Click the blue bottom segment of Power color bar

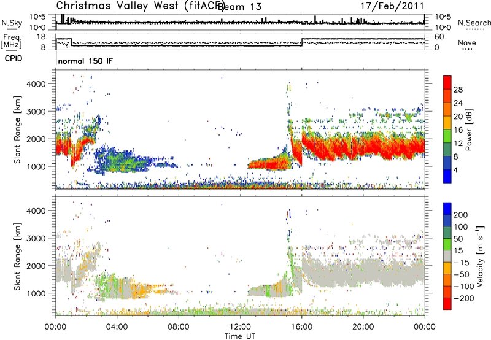point(447,176)
